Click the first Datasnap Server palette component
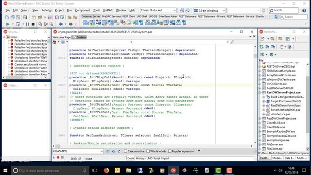The width and height of the screenshot is (311, 175). point(86,23)
